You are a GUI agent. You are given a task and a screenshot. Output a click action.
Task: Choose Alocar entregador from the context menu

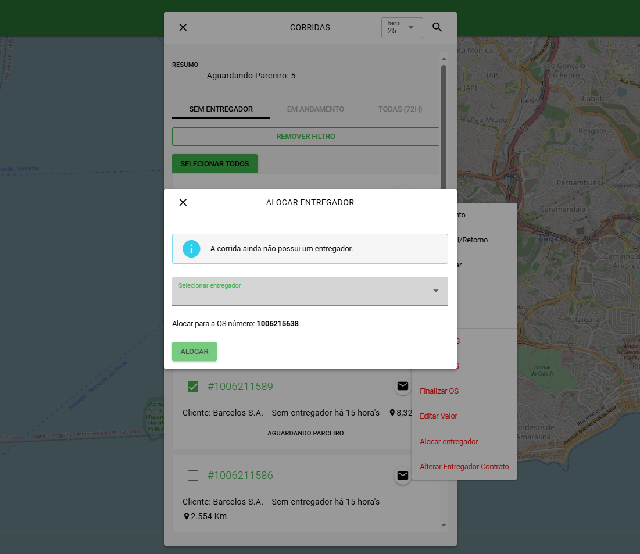coord(449,441)
